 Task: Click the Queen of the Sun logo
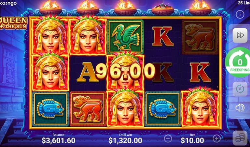[x=14, y=23]
